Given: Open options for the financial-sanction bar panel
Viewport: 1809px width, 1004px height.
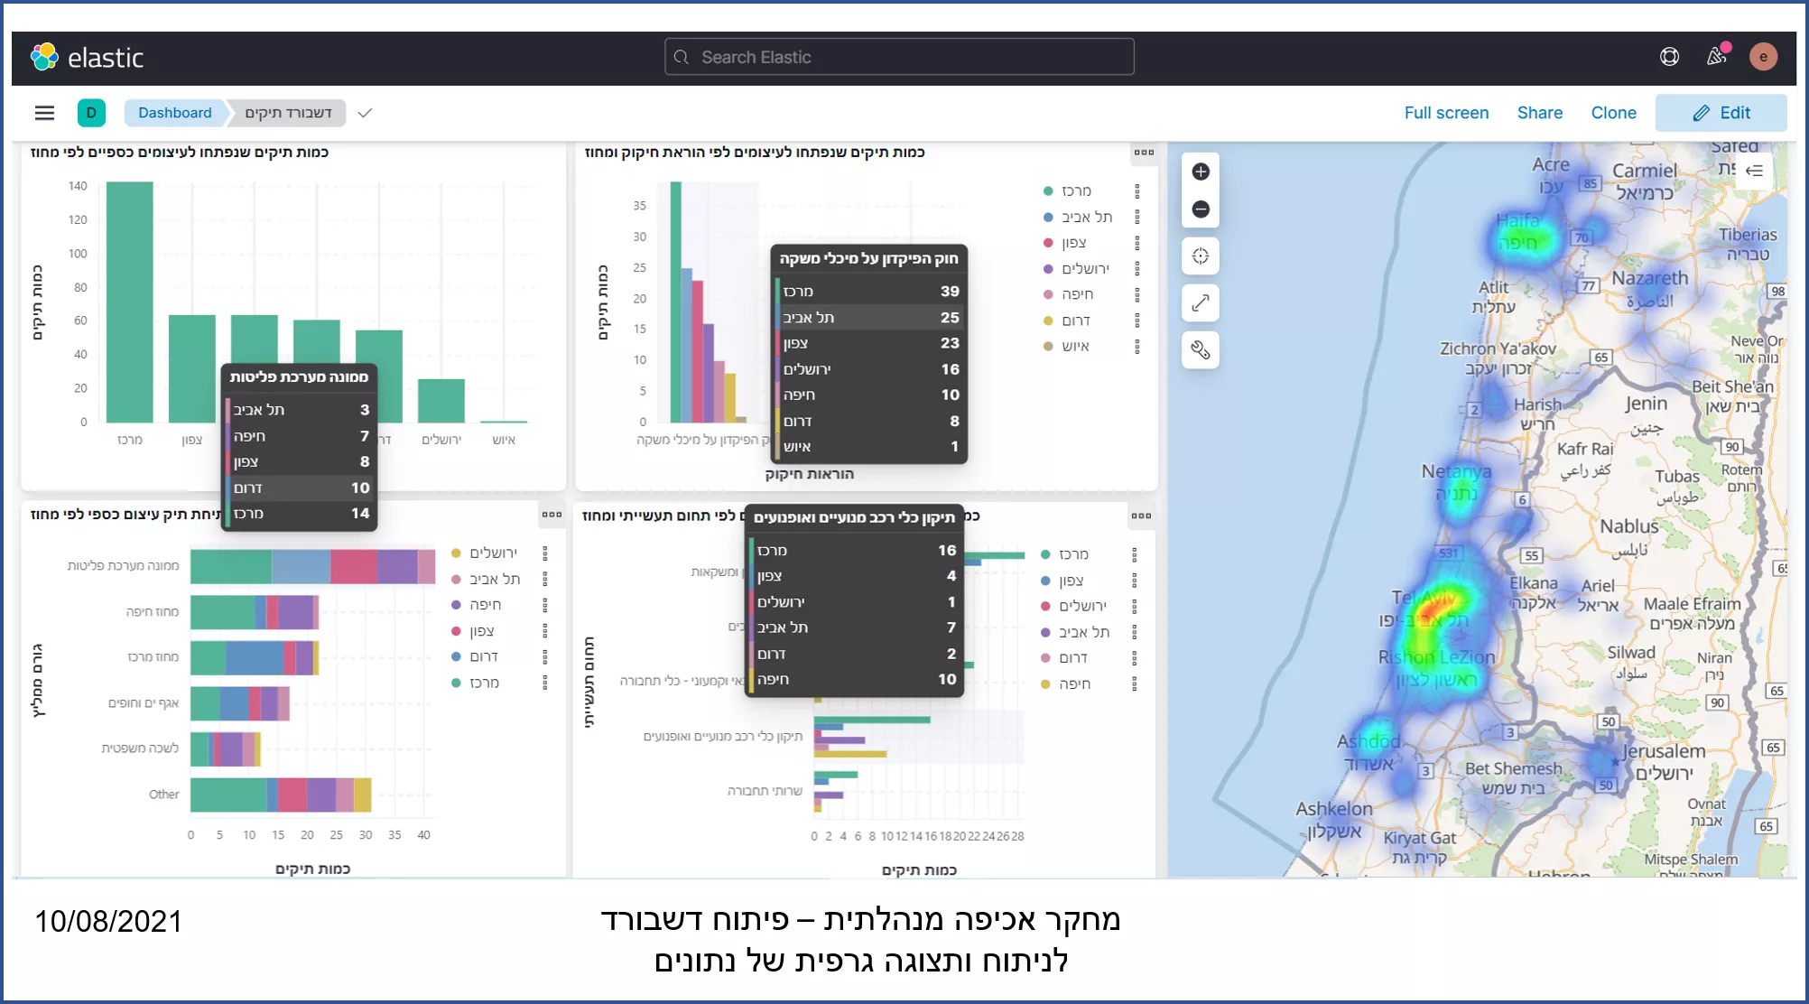Looking at the screenshot, I should 552,515.
